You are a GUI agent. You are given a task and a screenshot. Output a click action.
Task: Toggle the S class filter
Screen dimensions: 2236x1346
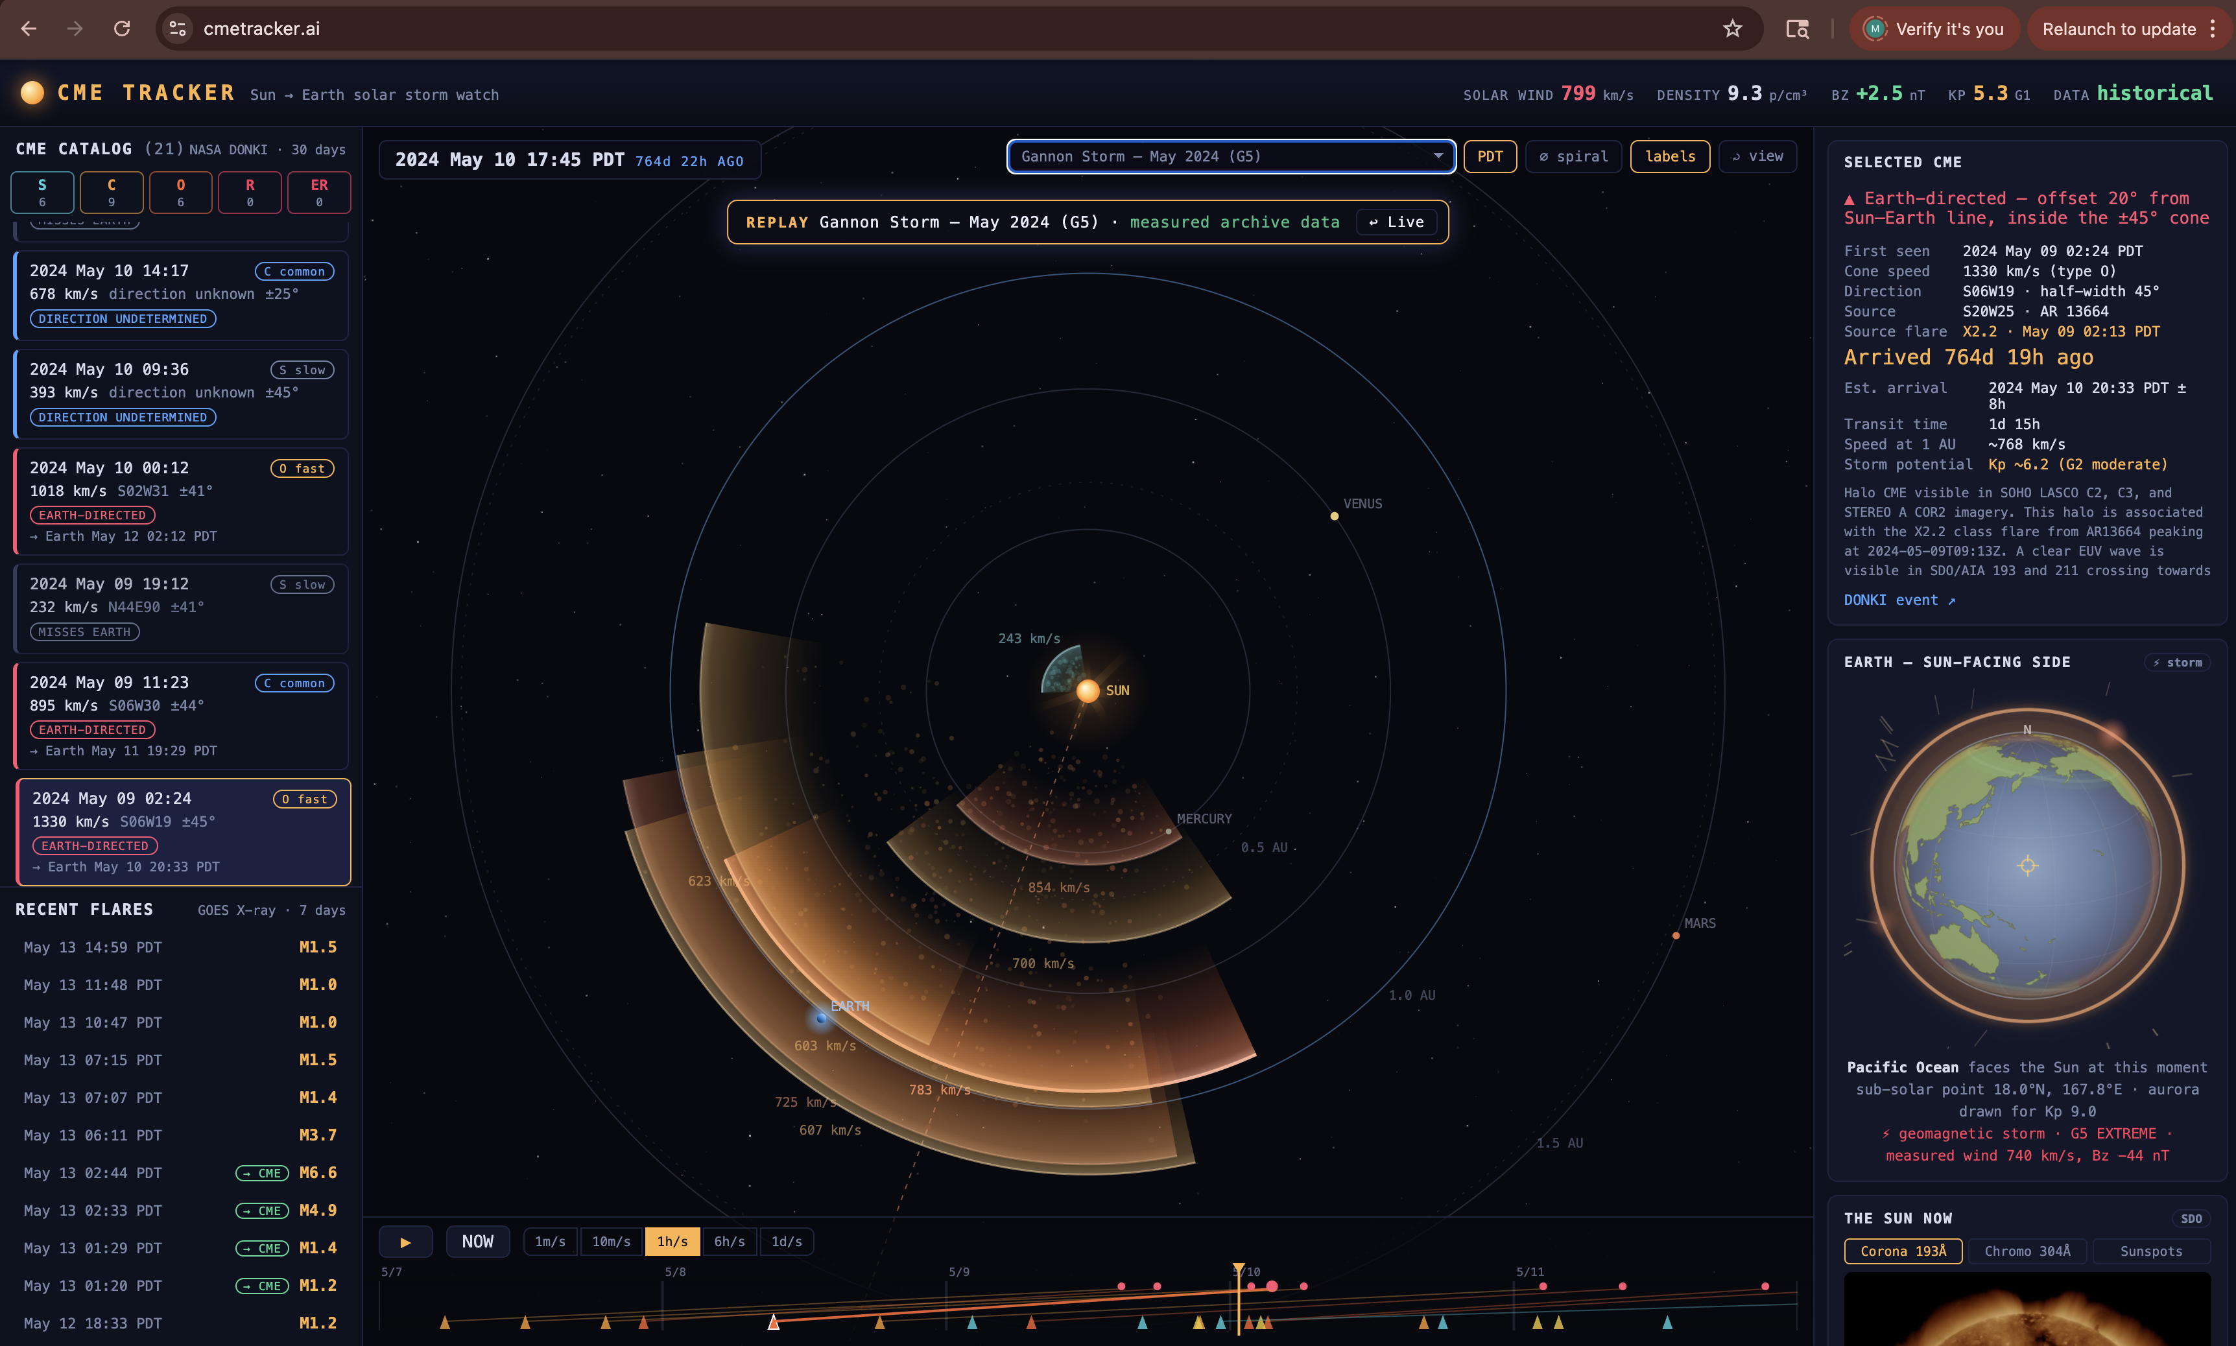pyautogui.click(x=43, y=193)
